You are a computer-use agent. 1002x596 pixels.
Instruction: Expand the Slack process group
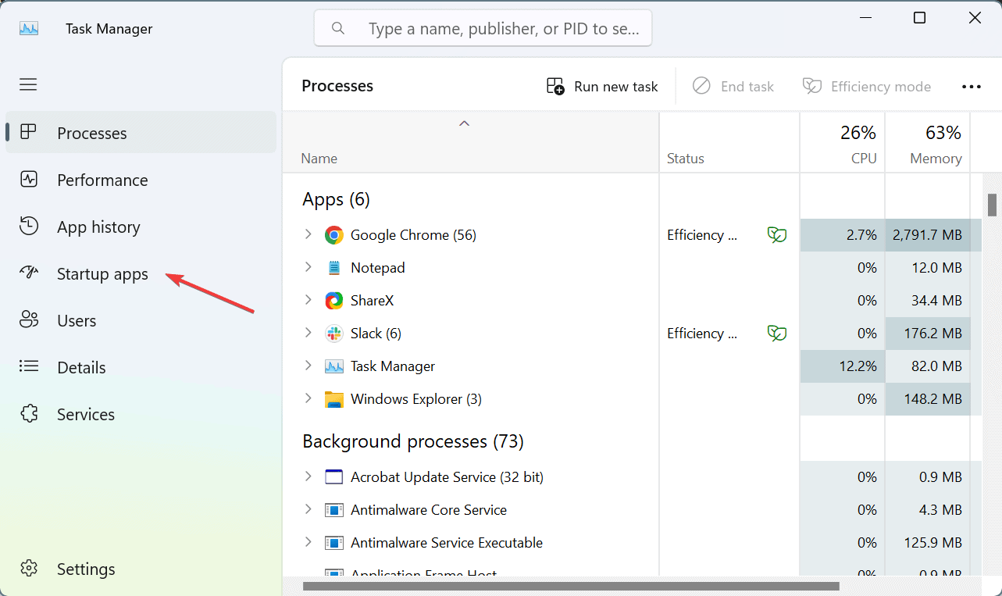pos(308,333)
